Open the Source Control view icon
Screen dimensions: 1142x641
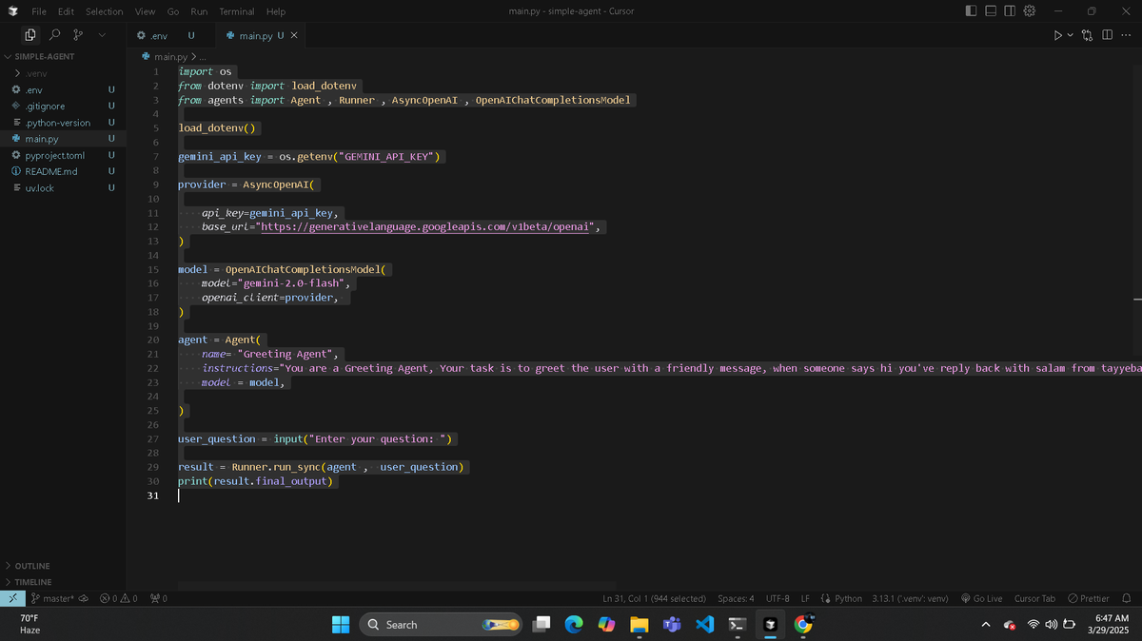[x=78, y=35]
